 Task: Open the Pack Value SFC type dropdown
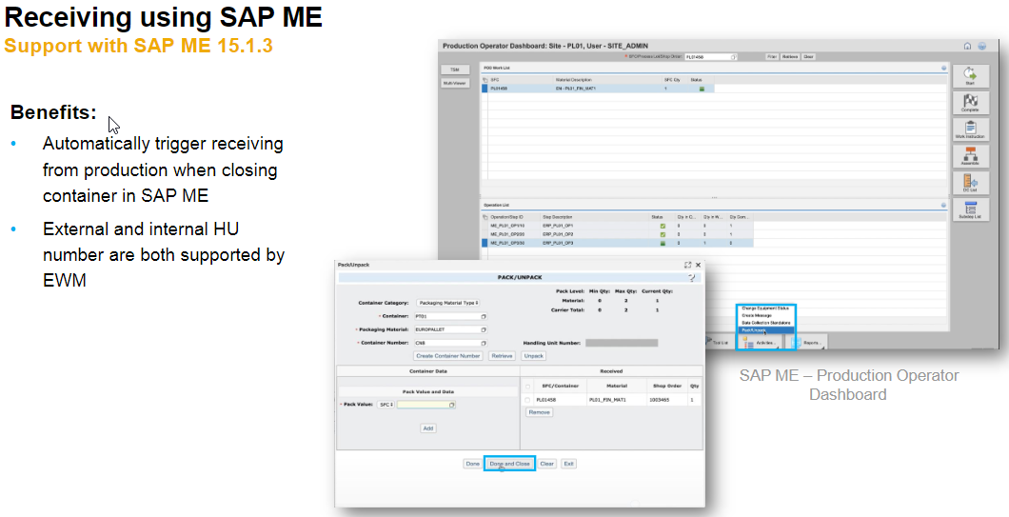386,405
